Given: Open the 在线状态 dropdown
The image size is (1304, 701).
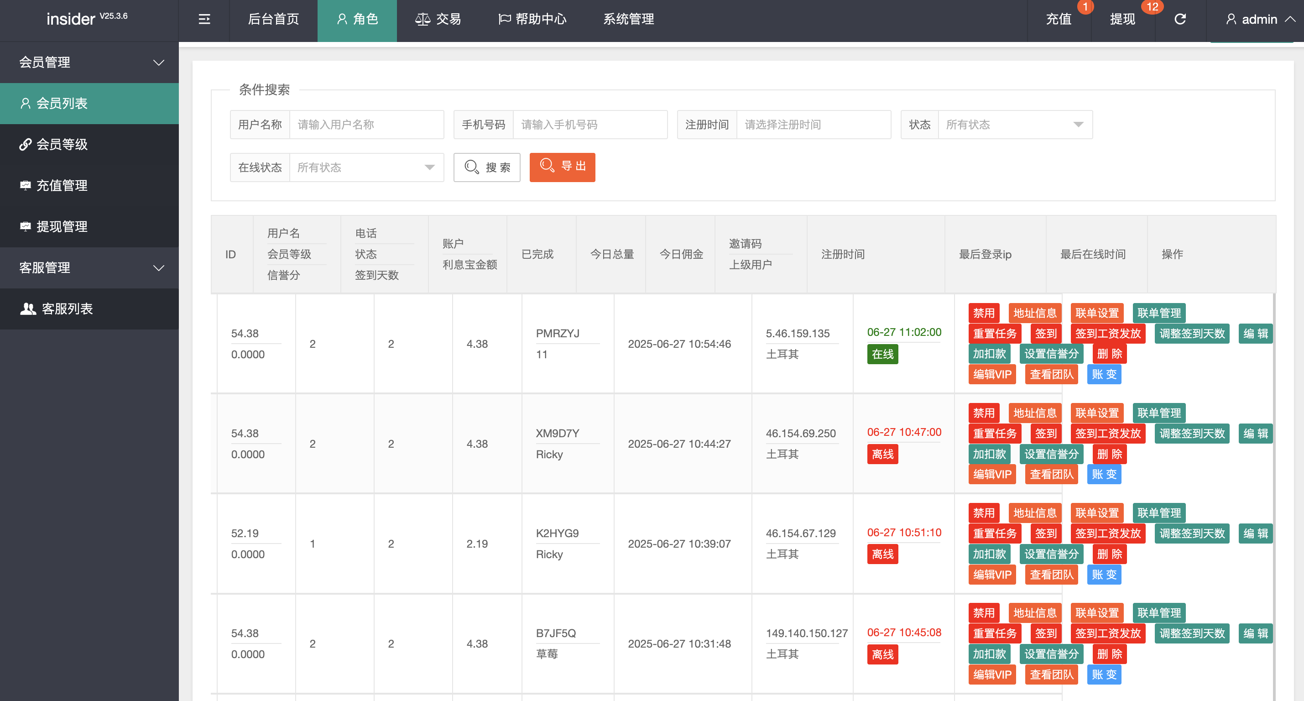Looking at the screenshot, I should [366, 167].
